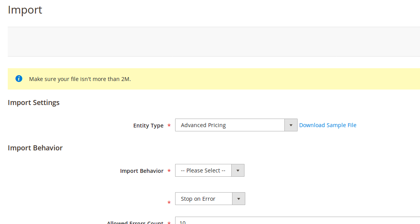420x224 pixels.
Task: Click the blue info icon in notice banner
Action: click(19, 79)
